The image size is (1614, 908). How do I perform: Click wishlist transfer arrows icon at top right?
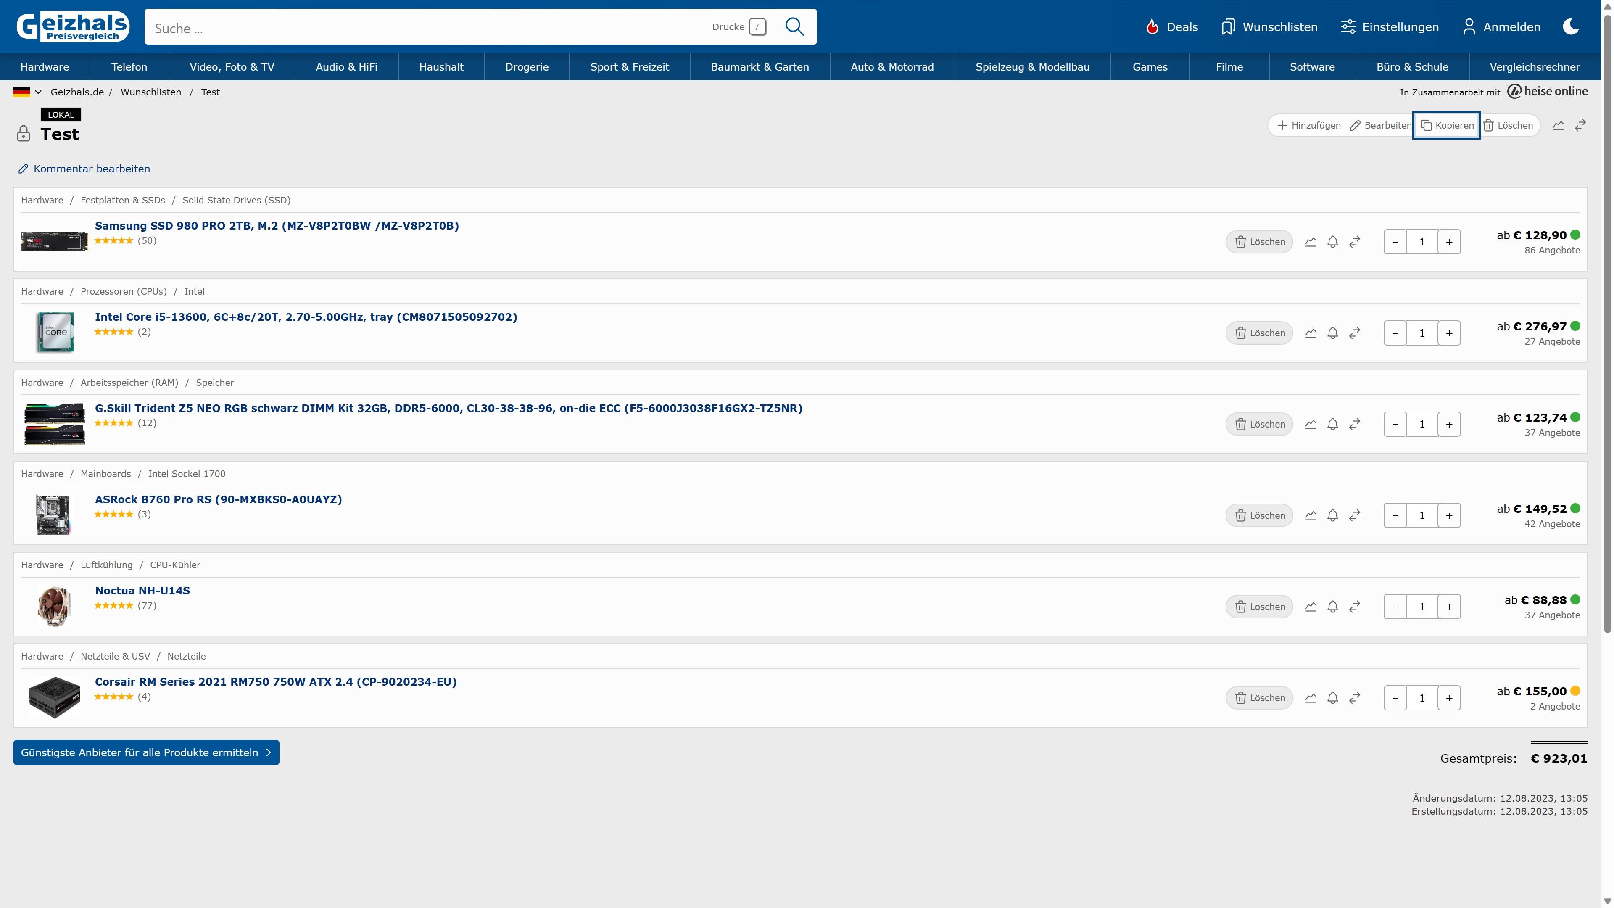[x=1580, y=125]
